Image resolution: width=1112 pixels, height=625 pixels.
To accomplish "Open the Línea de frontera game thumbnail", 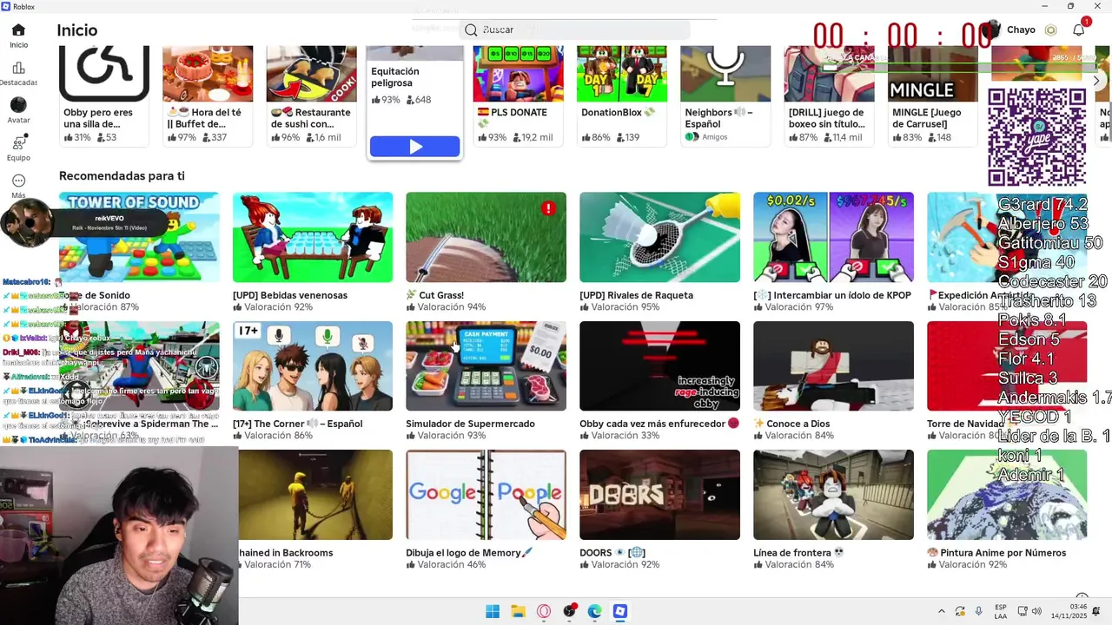I will click(x=834, y=495).
